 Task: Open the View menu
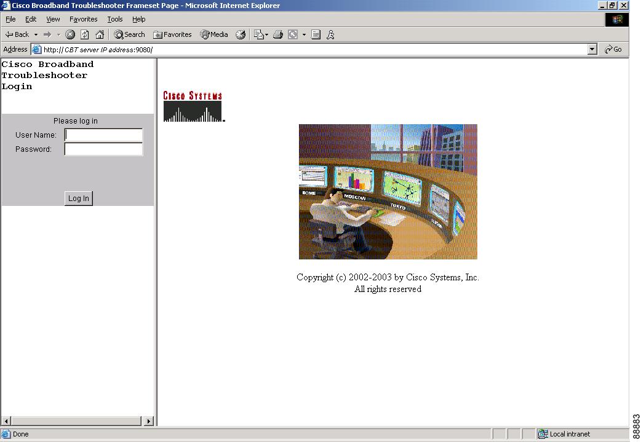[53, 19]
